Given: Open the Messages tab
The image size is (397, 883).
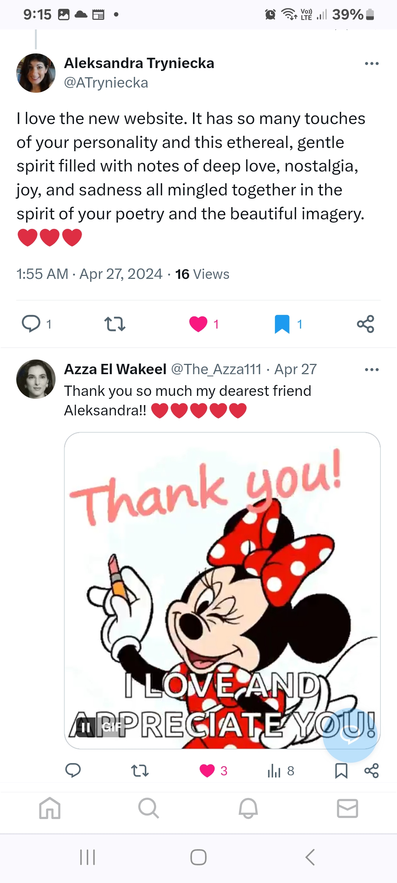Looking at the screenshot, I should [x=347, y=808].
